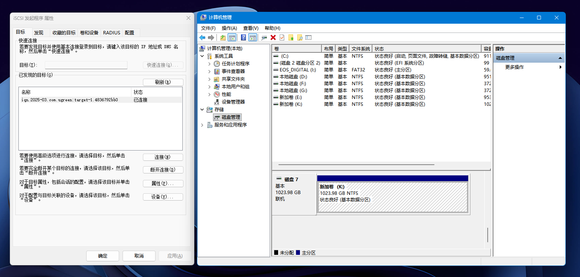Click the properties checkmark page icon
The height and width of the screenshot is (277, 580).
point(282,37)
